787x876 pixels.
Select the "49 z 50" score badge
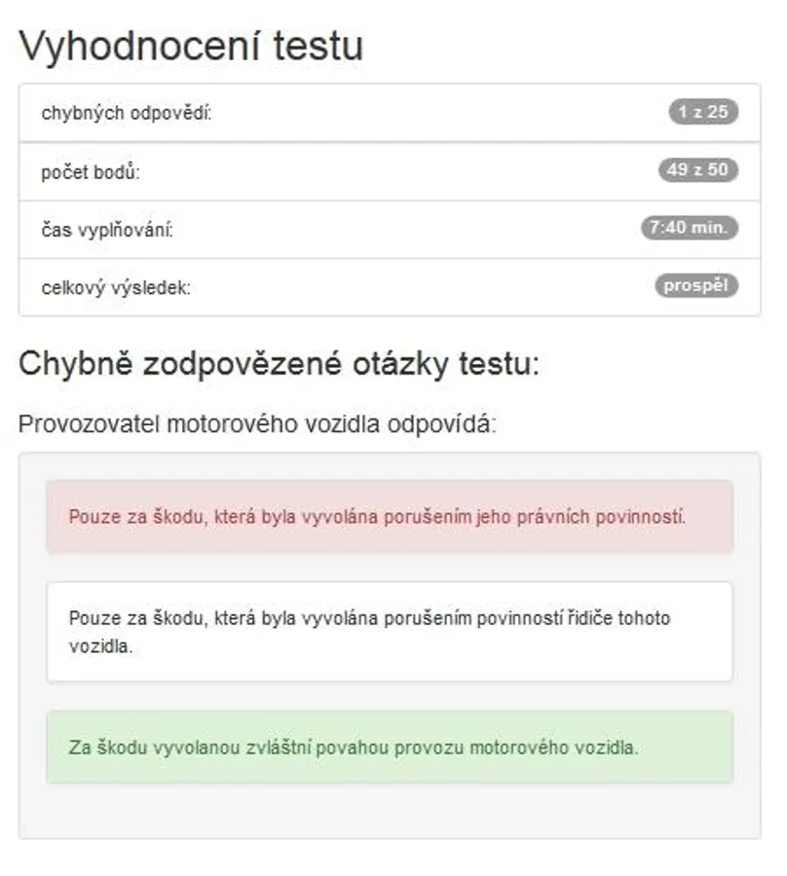697,170
